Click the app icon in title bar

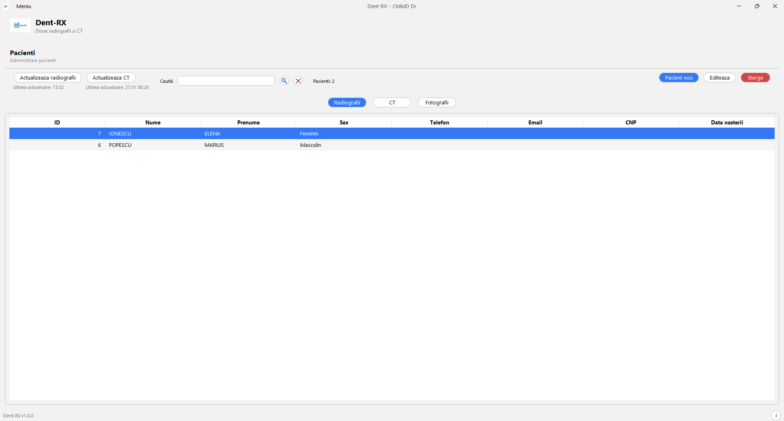coord(7,6)
